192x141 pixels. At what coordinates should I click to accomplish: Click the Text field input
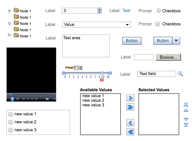[157, 74]
